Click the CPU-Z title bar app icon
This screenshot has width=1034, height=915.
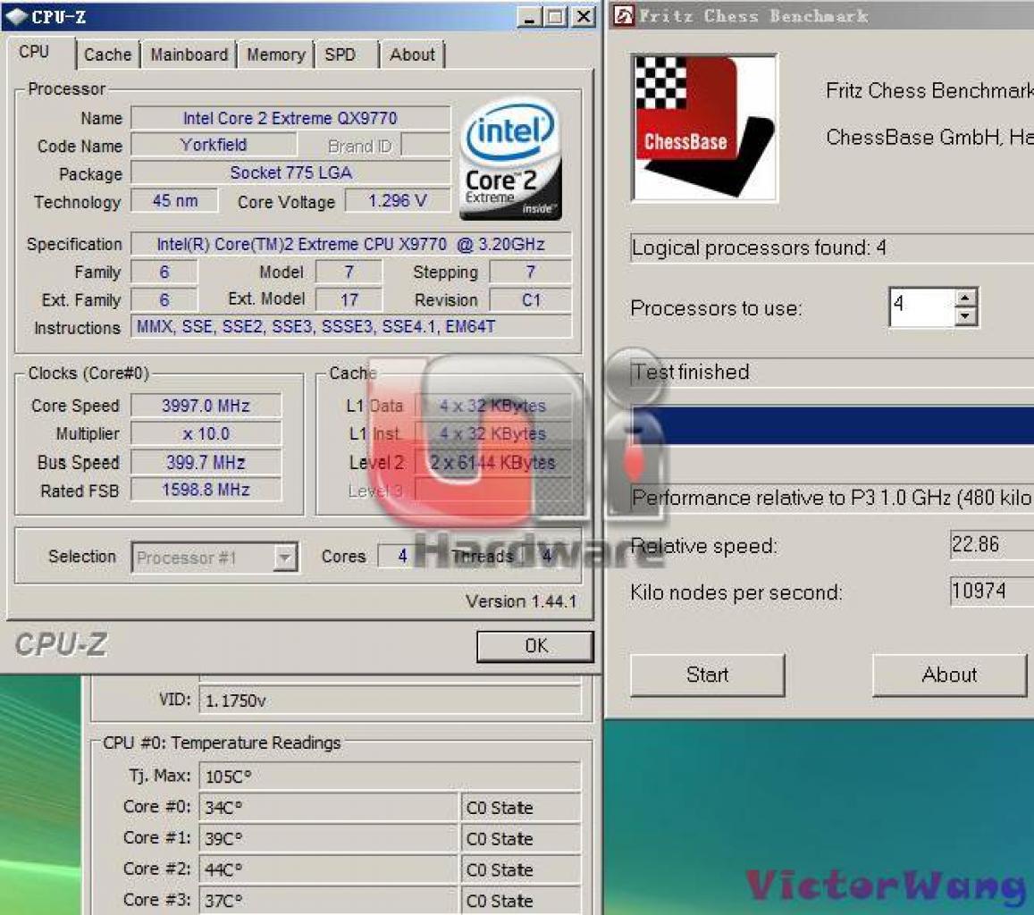coord(15,16)
